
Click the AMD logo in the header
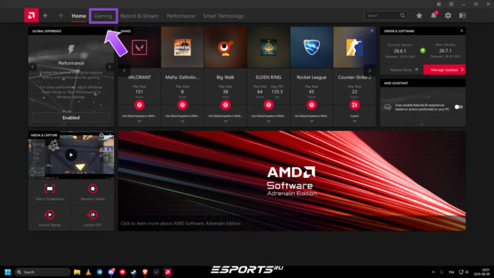click(31, 15)
